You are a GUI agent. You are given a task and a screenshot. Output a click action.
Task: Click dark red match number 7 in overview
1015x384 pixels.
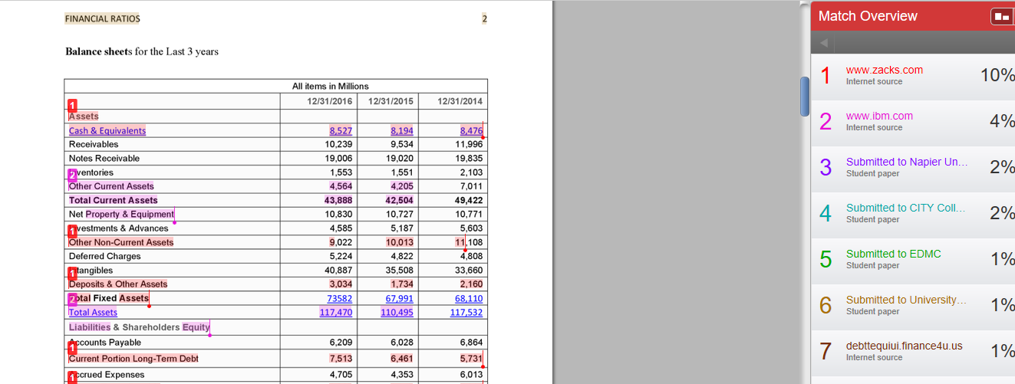coord(826,351)
